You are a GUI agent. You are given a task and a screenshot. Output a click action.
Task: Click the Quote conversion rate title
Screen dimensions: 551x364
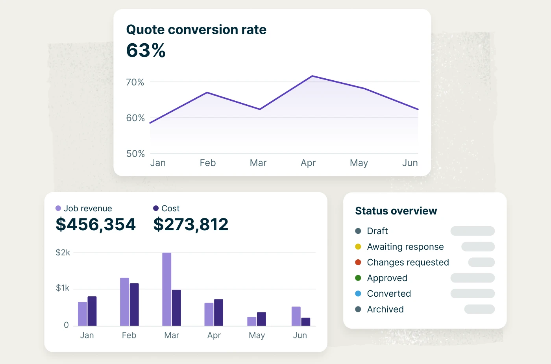tap(196, 30)
